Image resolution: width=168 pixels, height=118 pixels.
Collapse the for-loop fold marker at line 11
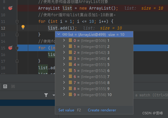[x=17, y=22]
